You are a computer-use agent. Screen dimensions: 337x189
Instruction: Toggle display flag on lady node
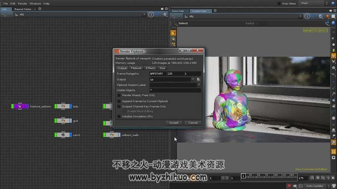71,106
